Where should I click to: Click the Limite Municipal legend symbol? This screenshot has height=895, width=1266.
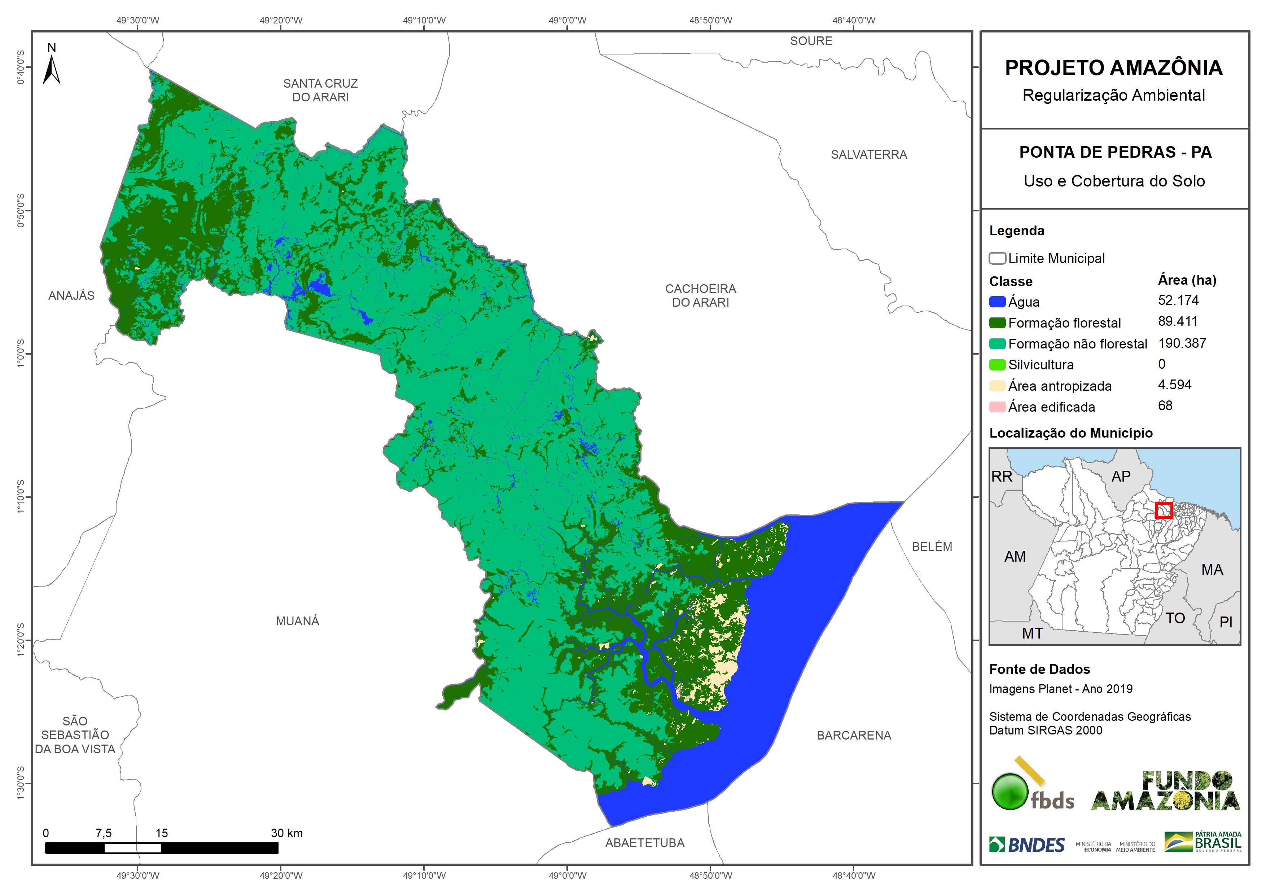click(x=997, y=258)
